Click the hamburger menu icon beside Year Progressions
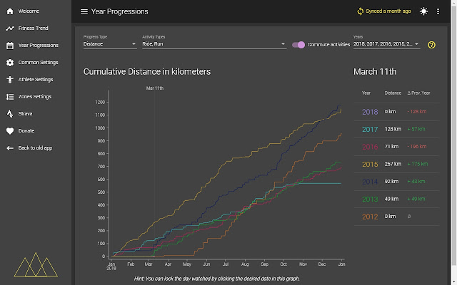 click(x=84, y=11)
